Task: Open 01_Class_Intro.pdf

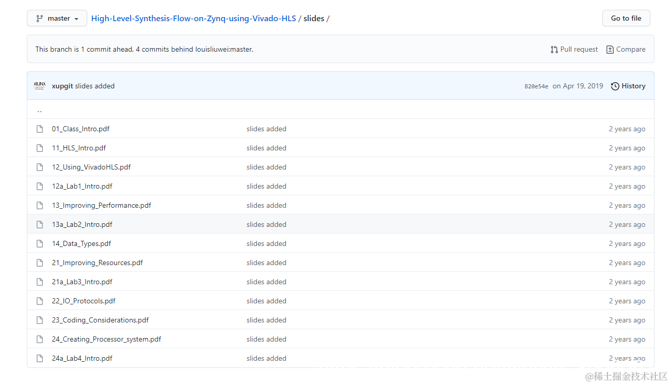Action: click(x=81, y=129)
